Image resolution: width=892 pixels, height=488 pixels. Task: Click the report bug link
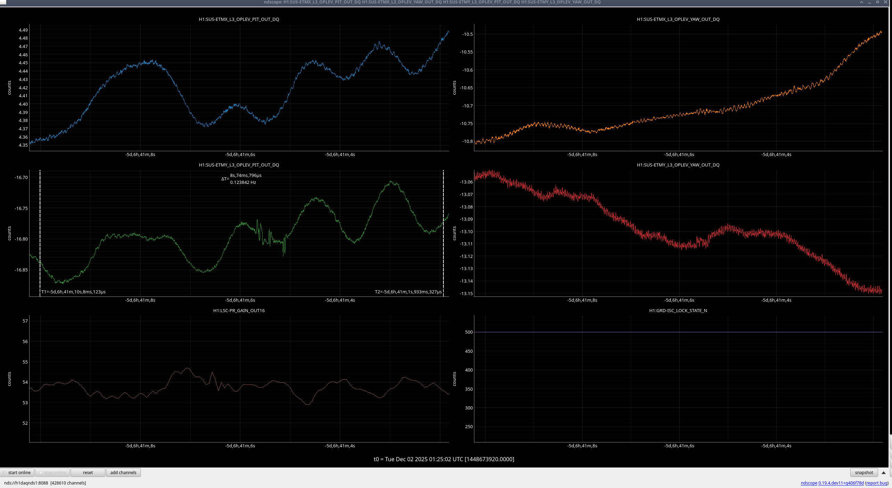[x=876, y=483]
